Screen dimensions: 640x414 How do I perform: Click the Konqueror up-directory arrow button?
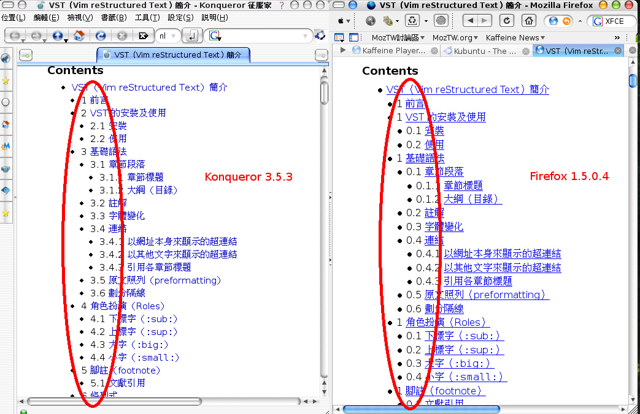pos(58,36)
